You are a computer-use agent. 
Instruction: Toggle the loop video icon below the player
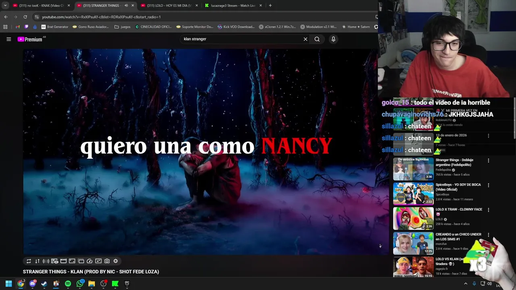(x=29, y=261)
